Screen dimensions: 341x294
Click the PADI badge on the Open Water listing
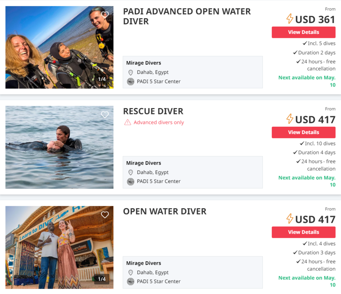tap(131, 281)
